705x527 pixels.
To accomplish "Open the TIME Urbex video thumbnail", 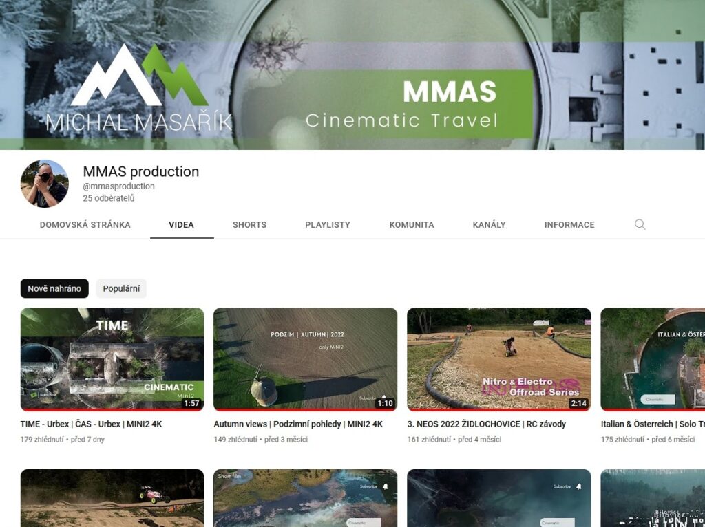I will click(112, 358).
